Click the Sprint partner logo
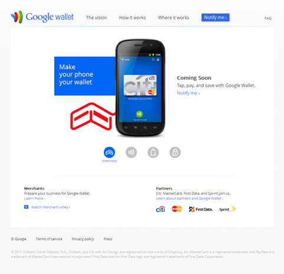The image size is (284, 274). (227, 208)
